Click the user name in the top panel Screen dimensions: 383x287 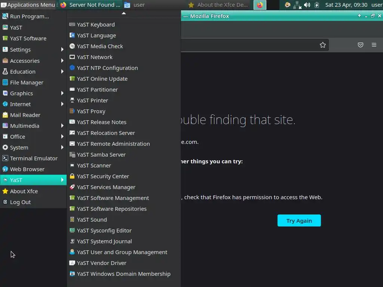click(x=377, y=5)
